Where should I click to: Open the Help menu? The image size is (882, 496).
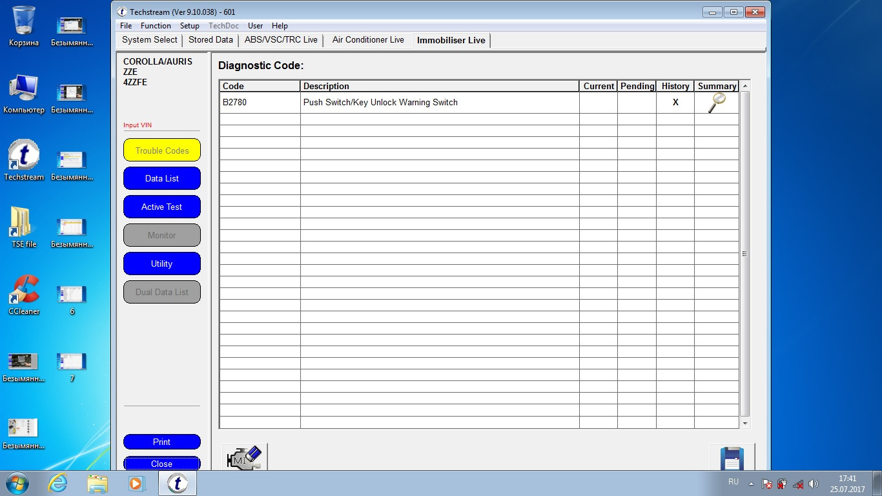(280, 26)
